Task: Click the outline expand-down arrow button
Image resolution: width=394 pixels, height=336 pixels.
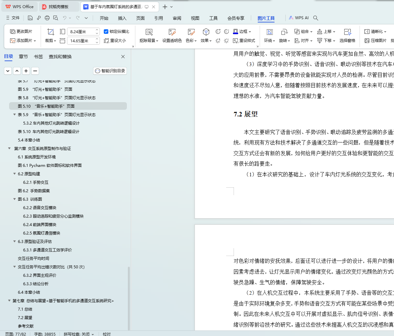Action: click(x=8, y=71)
